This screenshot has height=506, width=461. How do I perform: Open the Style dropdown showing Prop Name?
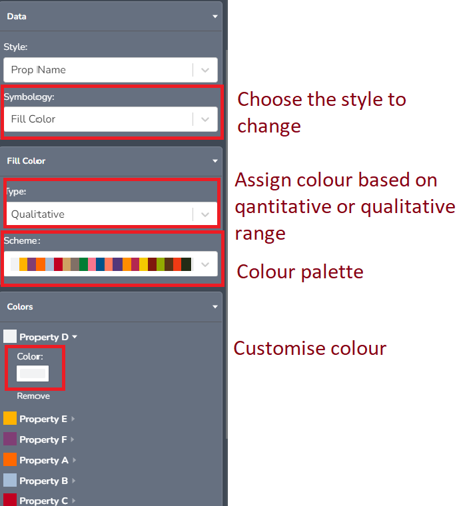205,70
